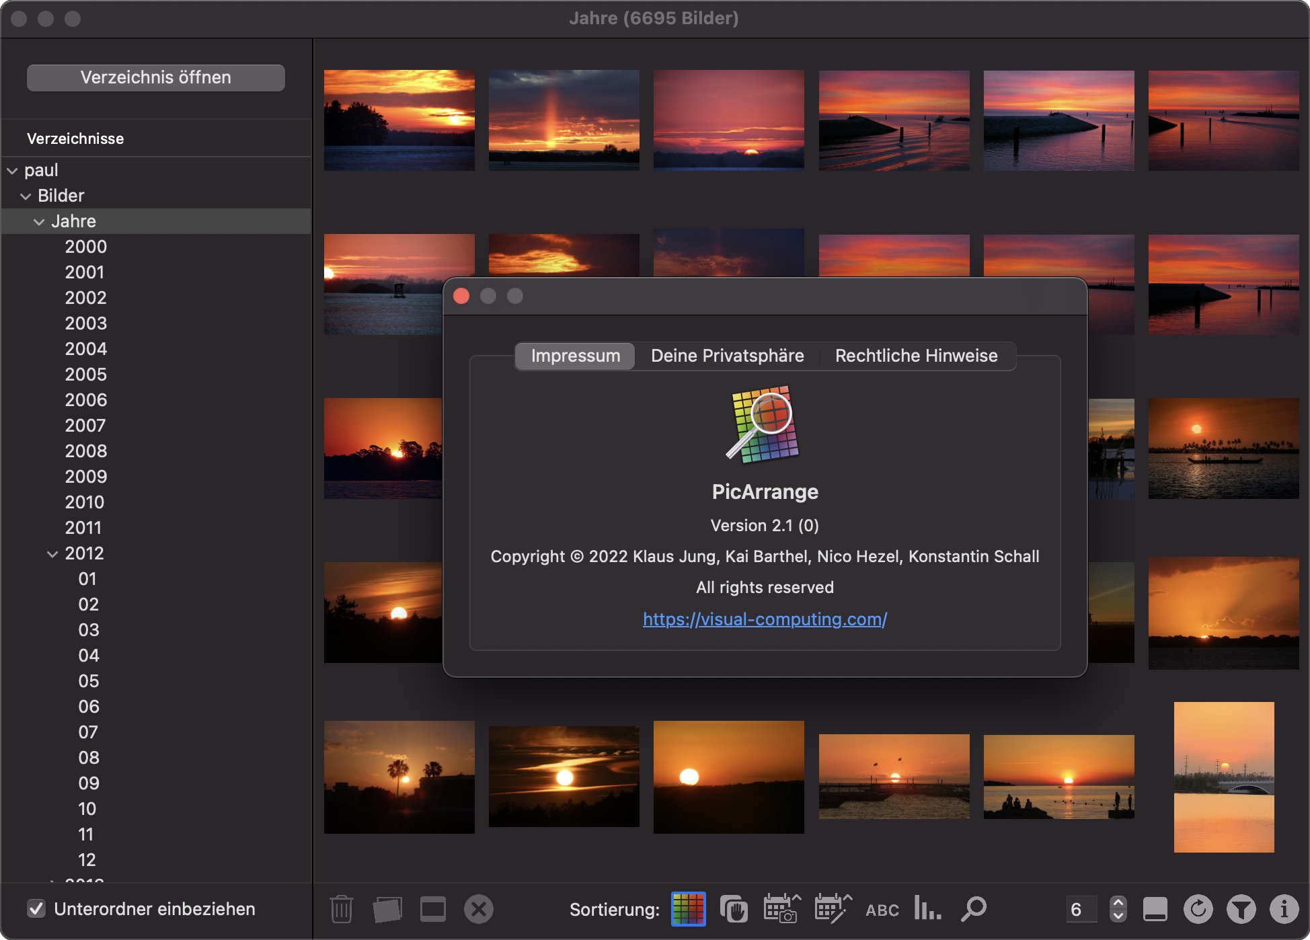
Task: Select the palm tree silhouette sunset thumbnail
Action: (x=399, y=777)
